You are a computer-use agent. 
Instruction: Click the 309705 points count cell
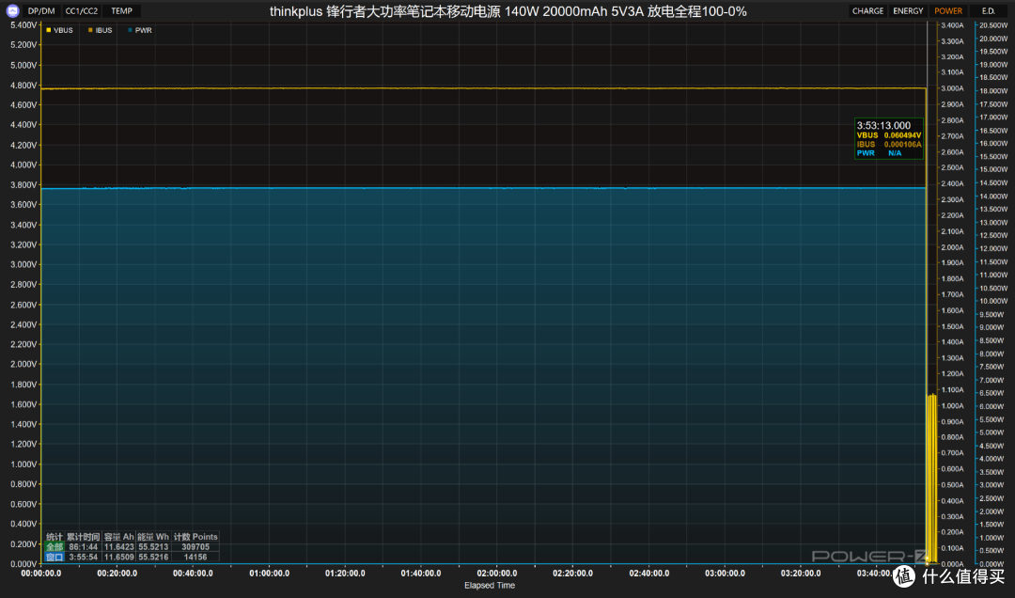[195, 547]
